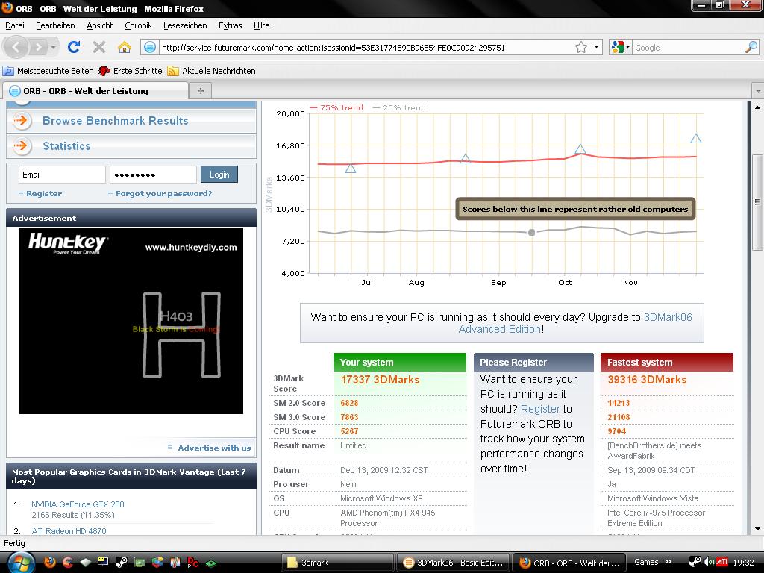Click the home icon in navigation toolbar
The image size is (764, 573).
[125, 47]
